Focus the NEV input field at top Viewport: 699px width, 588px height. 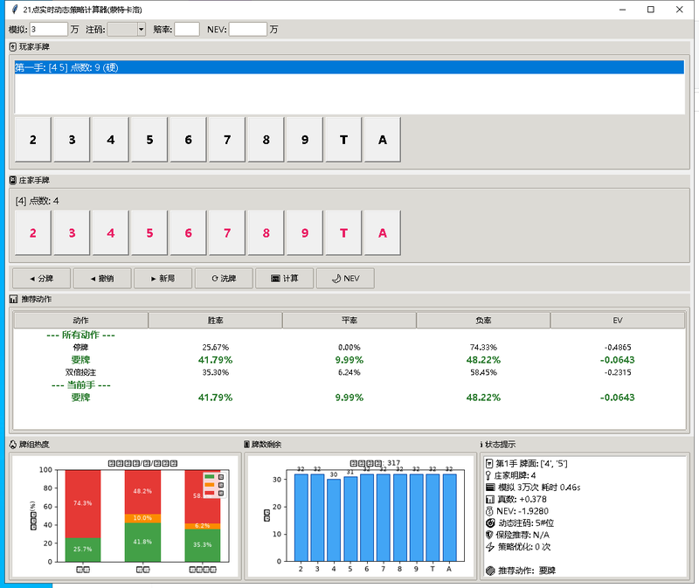tap(248, 30)
